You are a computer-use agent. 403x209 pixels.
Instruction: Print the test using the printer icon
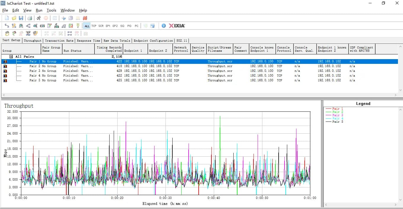click(30, 18)
